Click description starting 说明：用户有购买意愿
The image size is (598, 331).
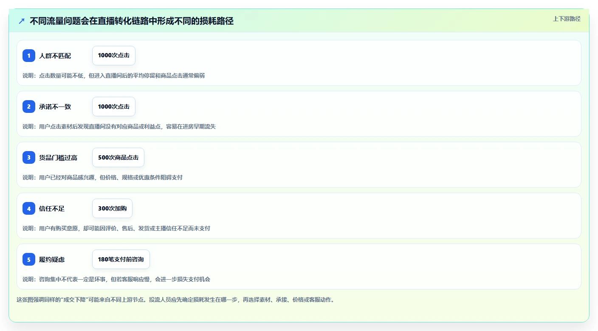pos(116,228)
